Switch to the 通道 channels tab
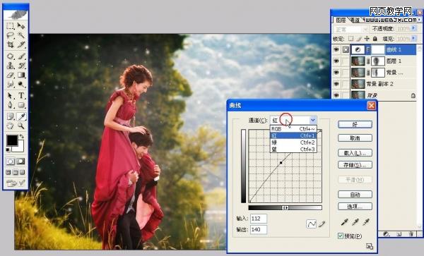The height and width of the screenshot is (256, 424). click(x=355, y=20)
